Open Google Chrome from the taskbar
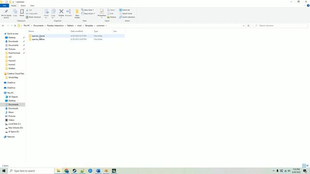The image size is (310, 174). (x=67, y=171)
